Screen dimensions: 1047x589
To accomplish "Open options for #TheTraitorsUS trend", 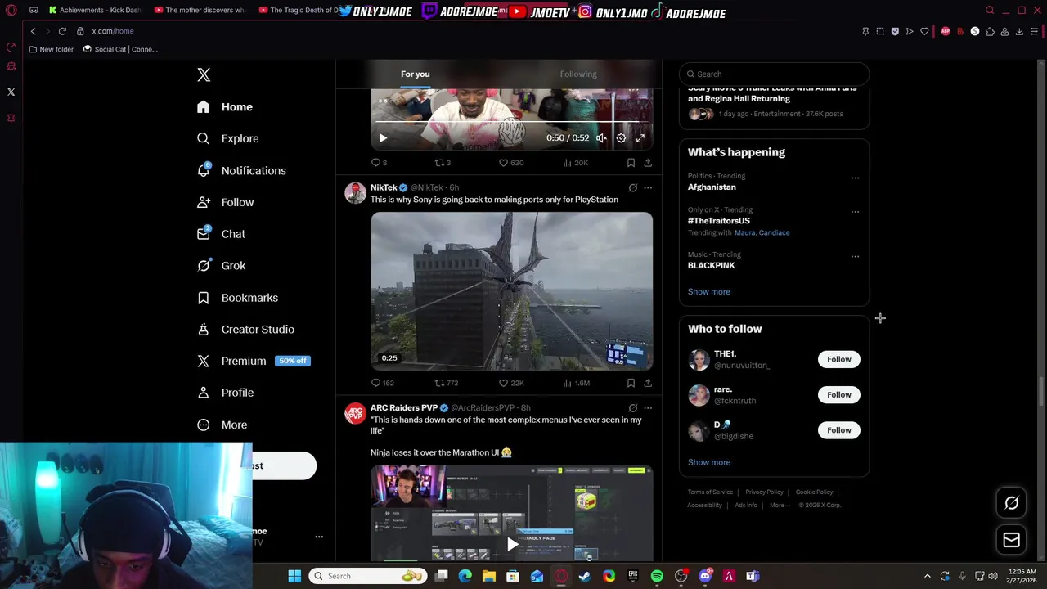I will pos(855,211).
